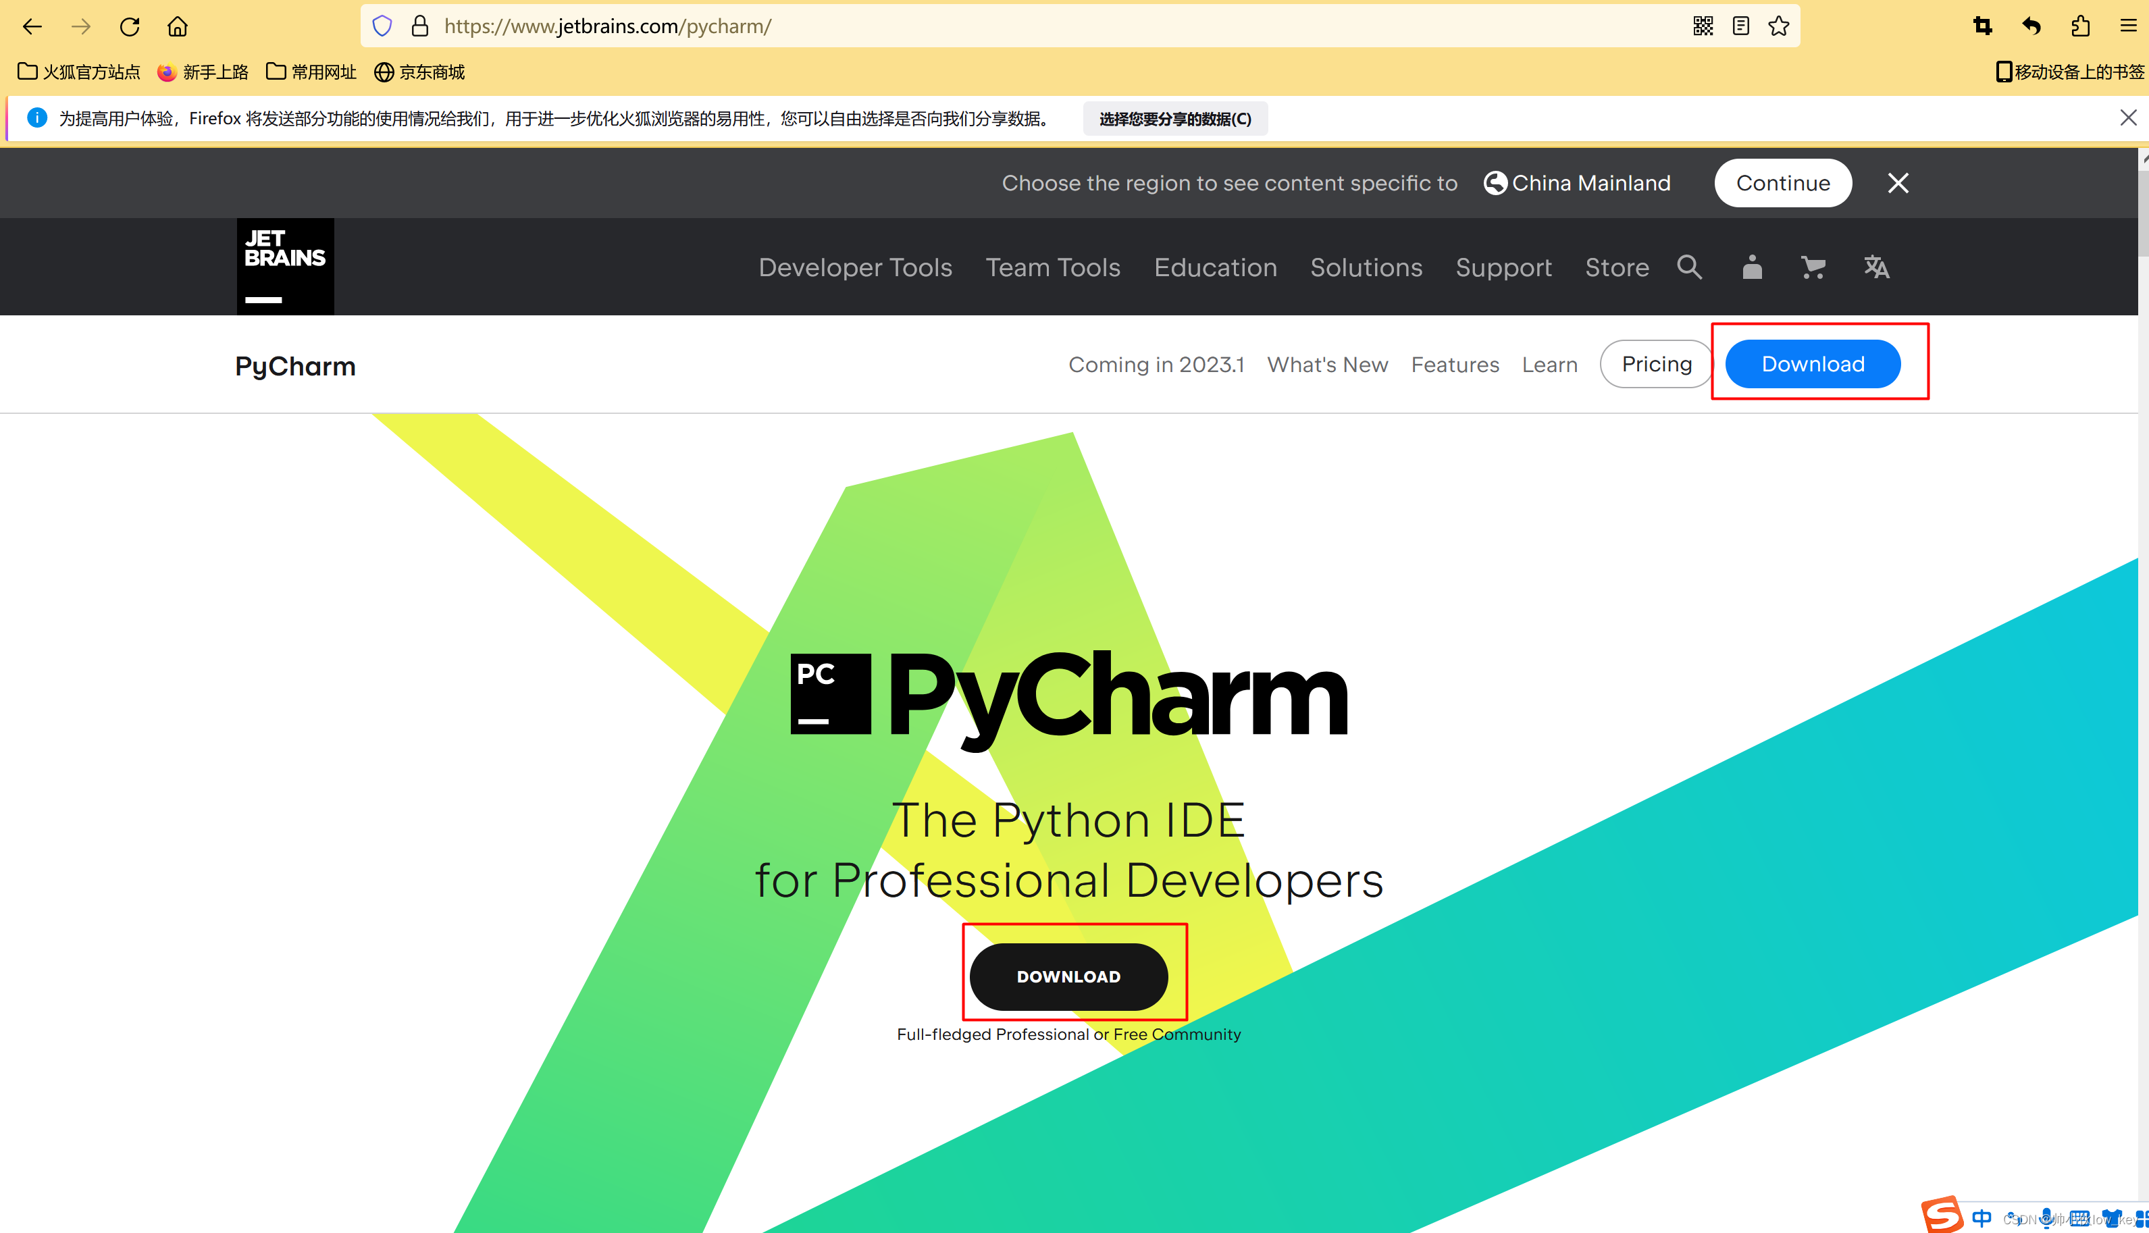Image resolution: width=2149 pixels, height=1233 pixels.
Task: Click the user account icon
Action: tap(1752, 267)
